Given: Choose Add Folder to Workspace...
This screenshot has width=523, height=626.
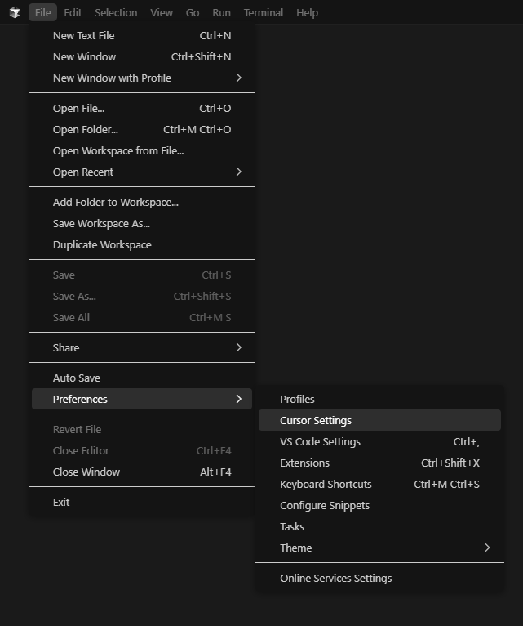Looking at the screenshot, I should point(142,202).
